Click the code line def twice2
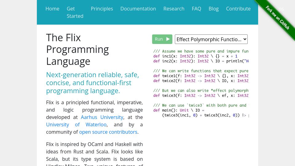The image size is (295, 166). pos(201,81)
